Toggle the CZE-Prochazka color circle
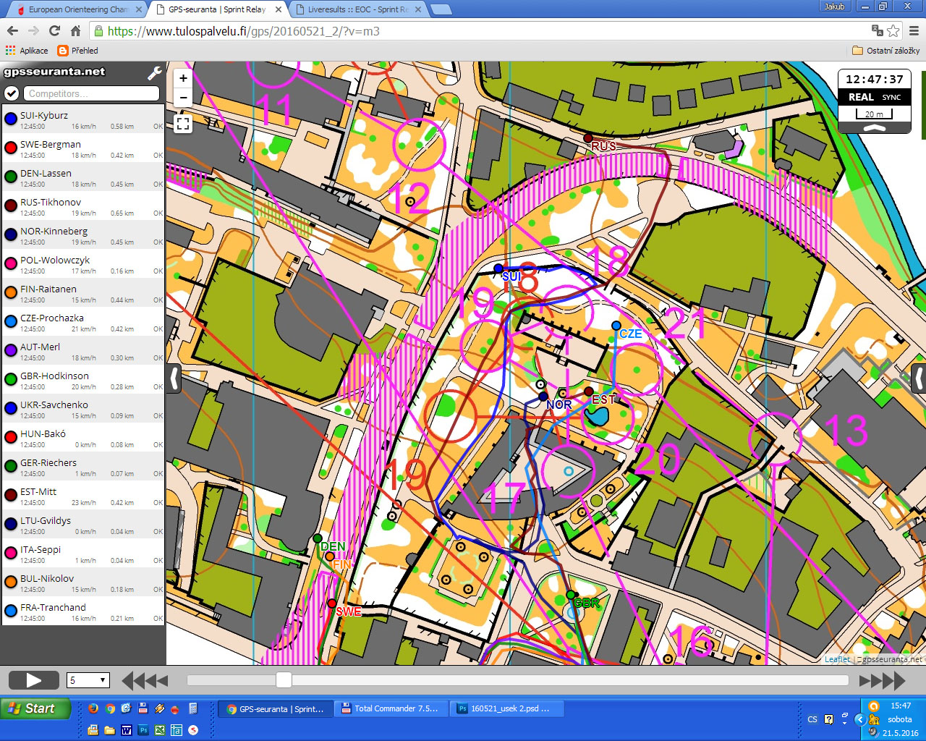The height and width of the screenshot is (741, 926). tap(11, 321)
